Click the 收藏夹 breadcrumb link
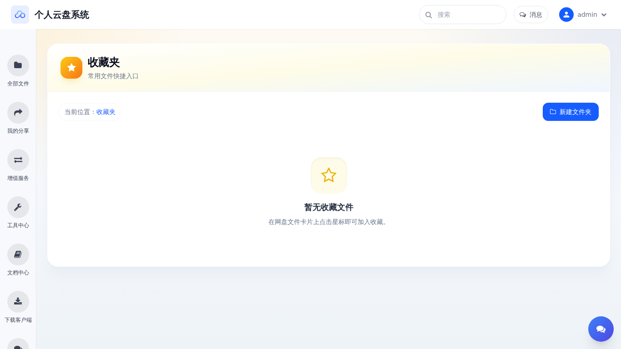Viewport: 621px width, 349px height. 106,112
